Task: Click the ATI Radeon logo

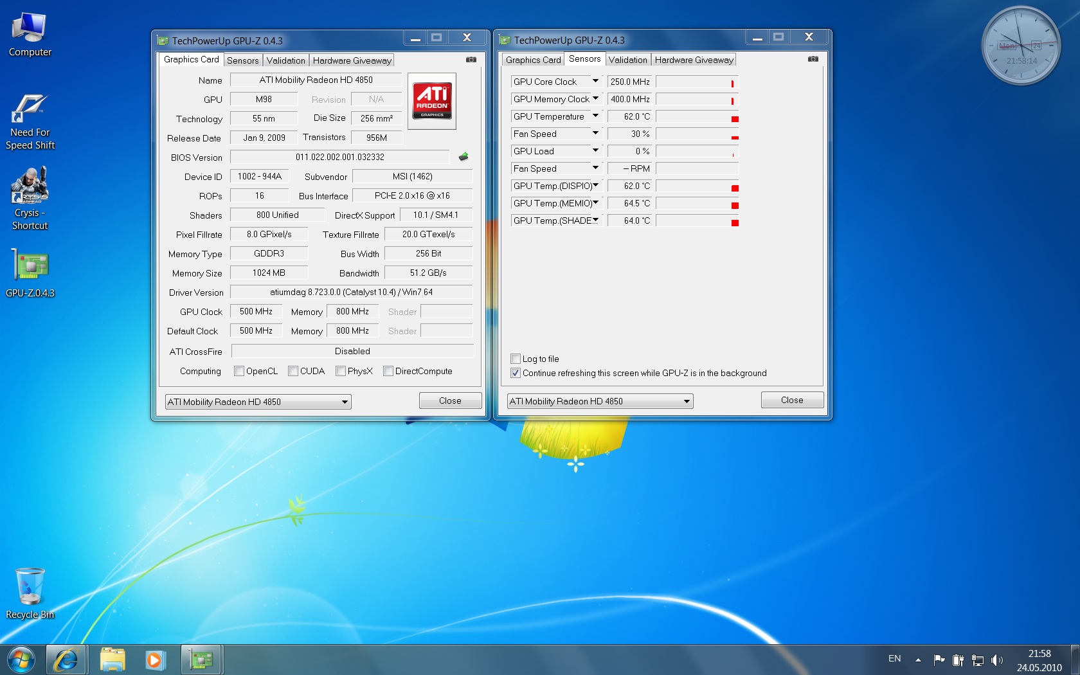Action: coord(432,101)
